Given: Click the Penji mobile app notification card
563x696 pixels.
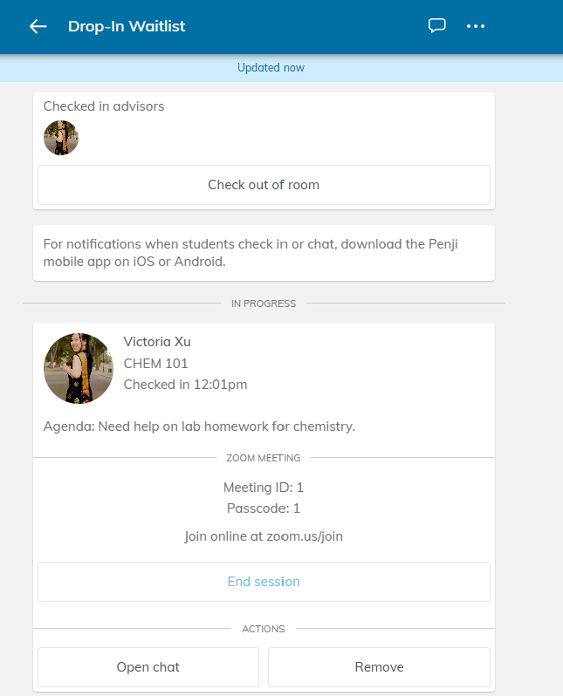Looking at the screenshot, I should point(264,253).
